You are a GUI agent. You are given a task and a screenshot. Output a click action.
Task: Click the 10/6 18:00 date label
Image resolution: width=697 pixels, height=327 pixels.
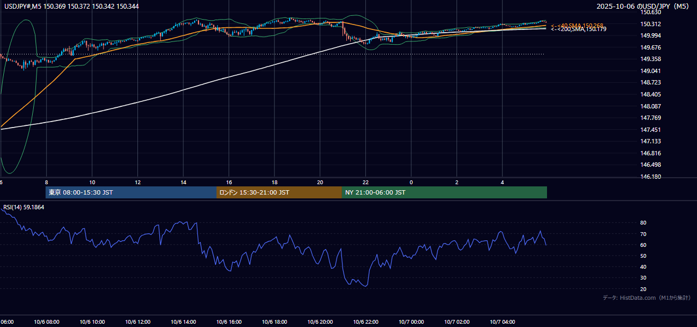click(x=274, y=322)
